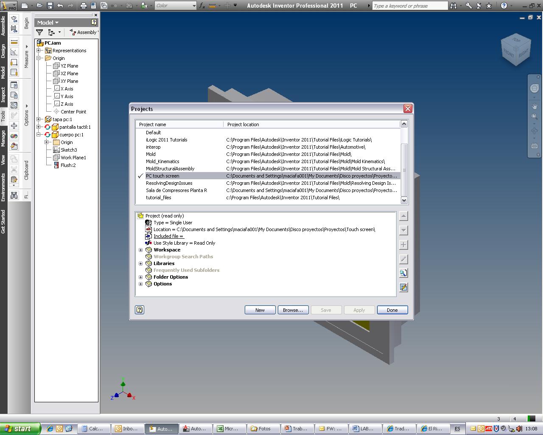Expand pantalla tactil:1 in Model browser
The width and height of the screenshot is (543, 435).
39,127
